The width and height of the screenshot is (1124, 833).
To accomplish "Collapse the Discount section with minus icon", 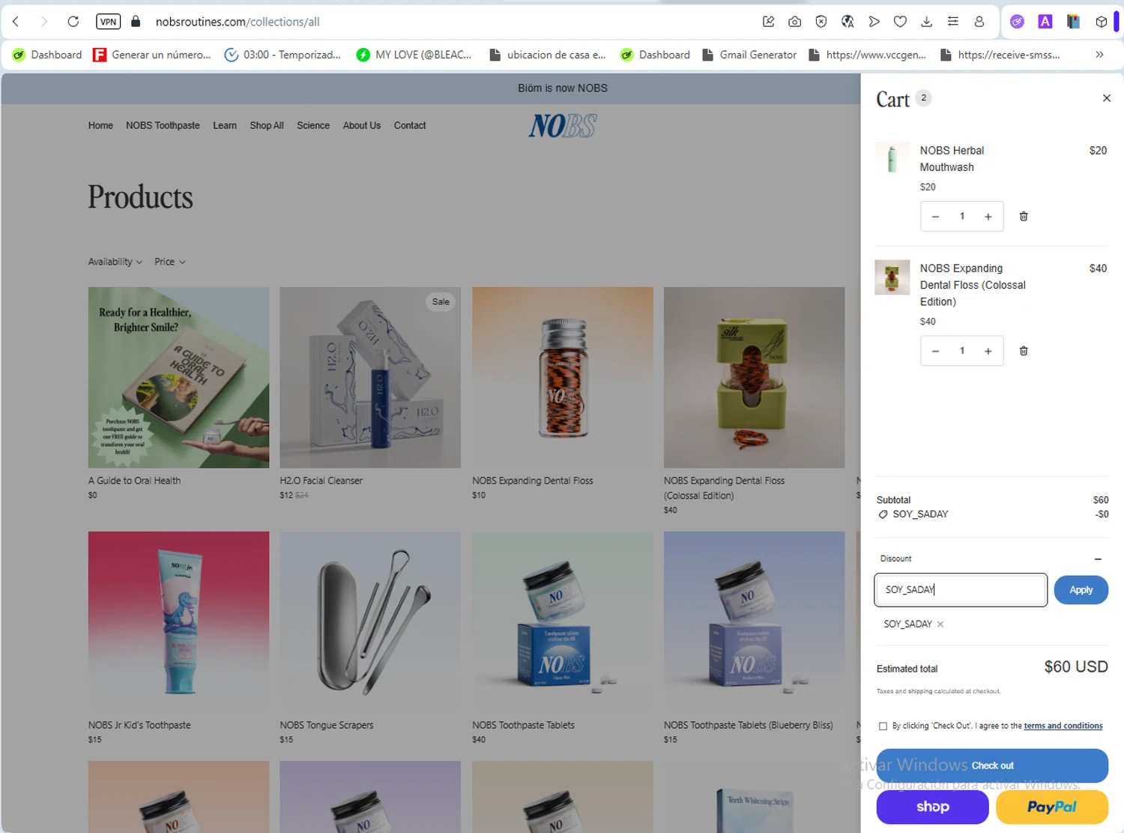I will (x=1098, y=559).
